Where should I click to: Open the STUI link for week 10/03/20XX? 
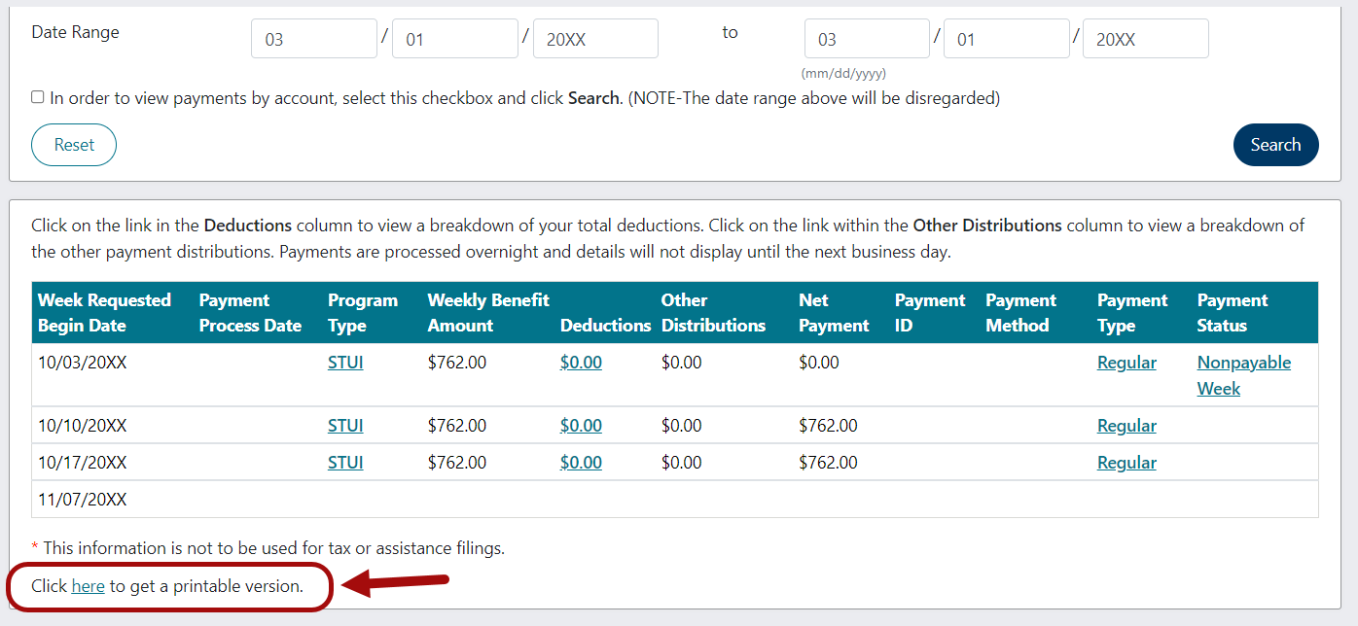tap(345, 362)
